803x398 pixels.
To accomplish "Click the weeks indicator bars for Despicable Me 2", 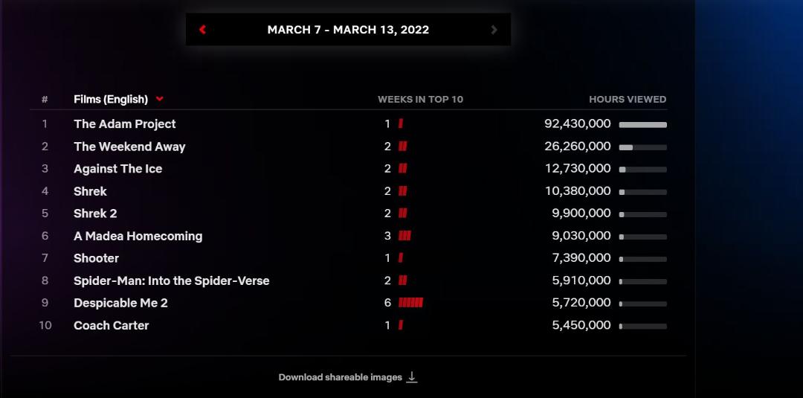I will [410, 303].
